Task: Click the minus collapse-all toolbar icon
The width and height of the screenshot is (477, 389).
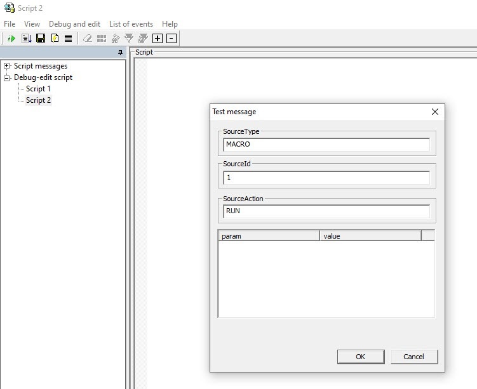Action: (171, 38)
